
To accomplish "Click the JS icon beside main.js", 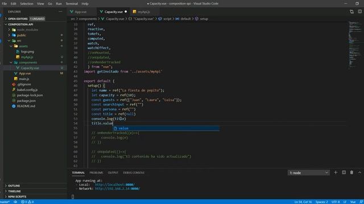I will coord(16,79).
